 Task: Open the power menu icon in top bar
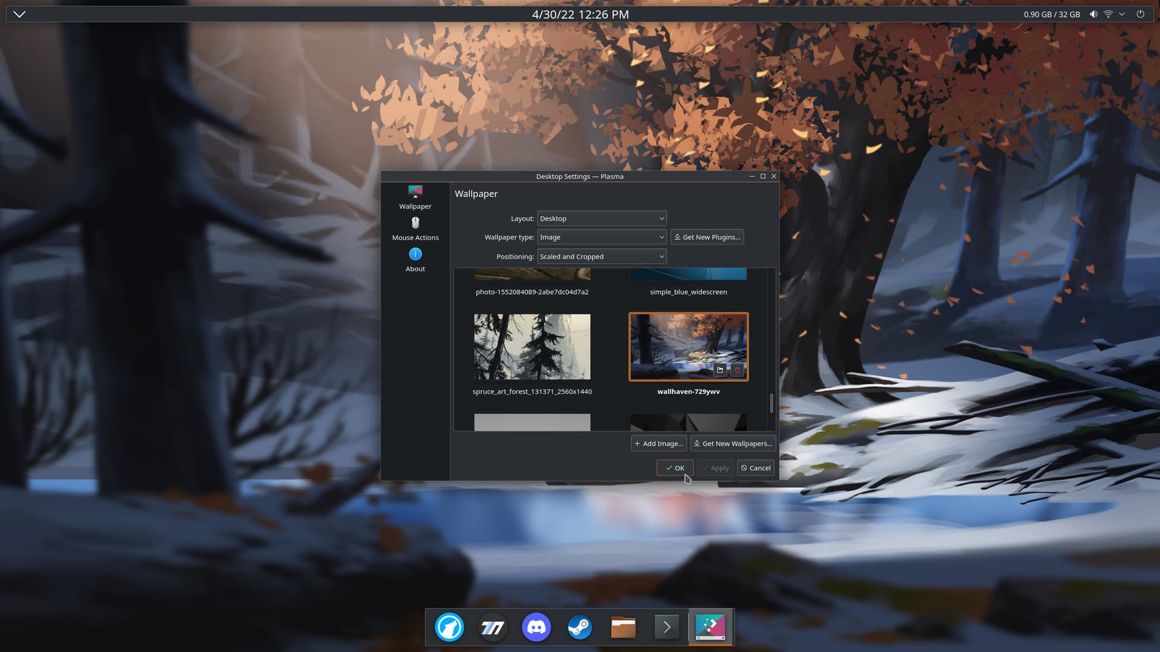pos(1141,14)
